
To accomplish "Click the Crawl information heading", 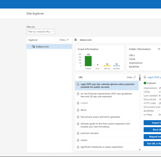I will click(x=88, y=49).
